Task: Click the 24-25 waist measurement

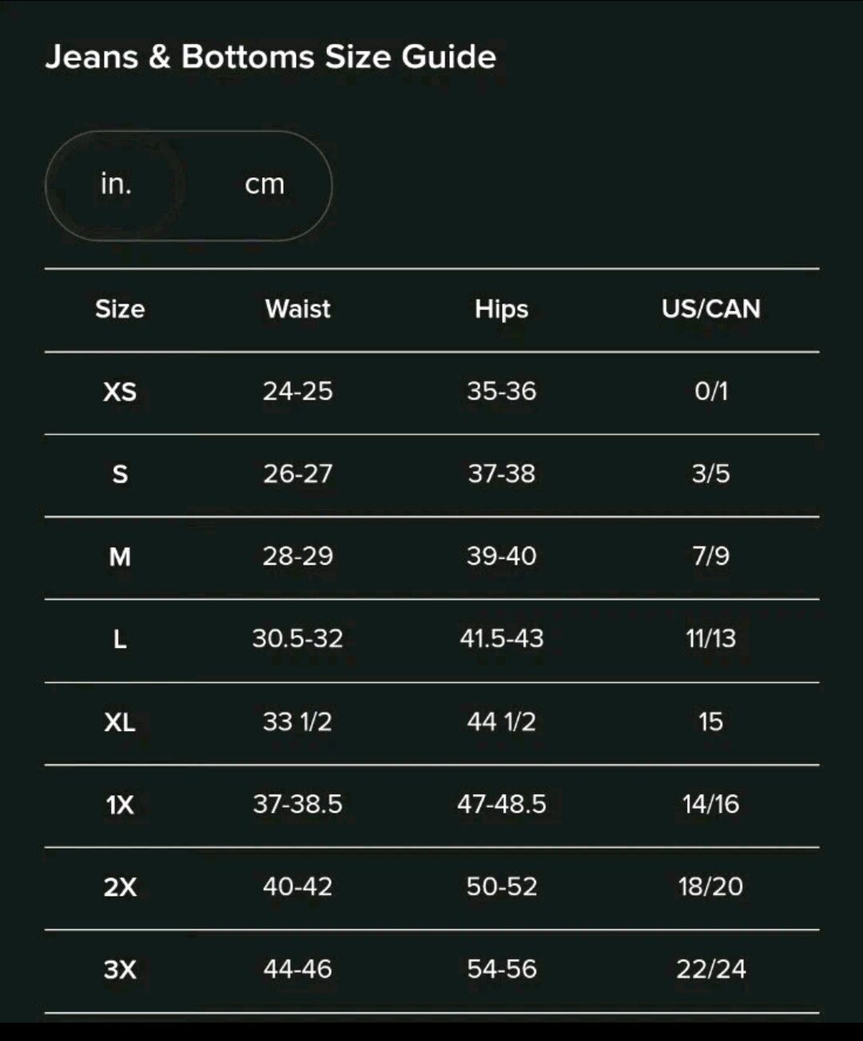Action: [x=297, y=391]
